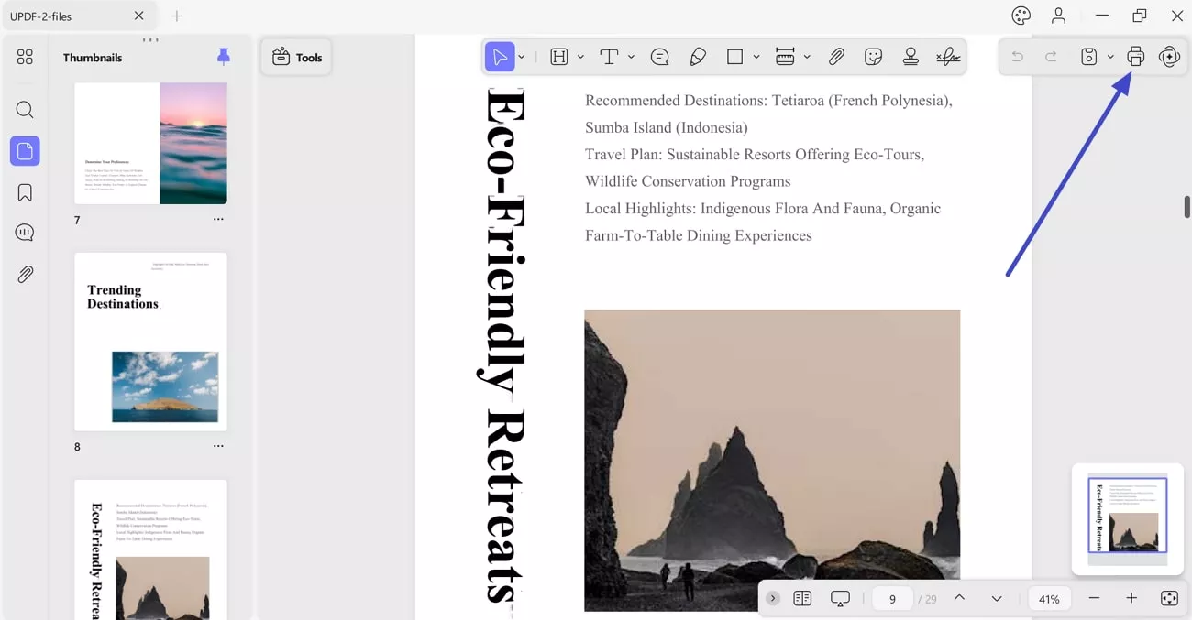Undo the last action

[x=1017, y=57]
